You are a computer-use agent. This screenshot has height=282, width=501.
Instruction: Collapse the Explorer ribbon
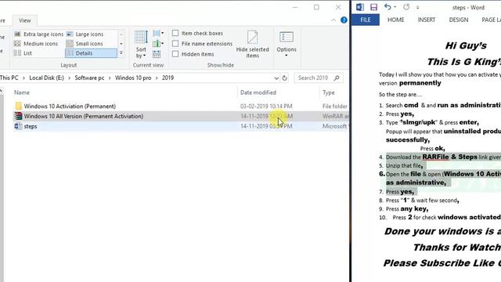tap(333, 20)
